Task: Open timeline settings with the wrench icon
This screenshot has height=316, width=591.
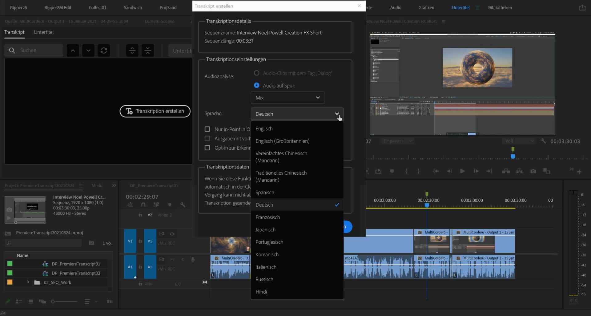Action: point(183,205)
